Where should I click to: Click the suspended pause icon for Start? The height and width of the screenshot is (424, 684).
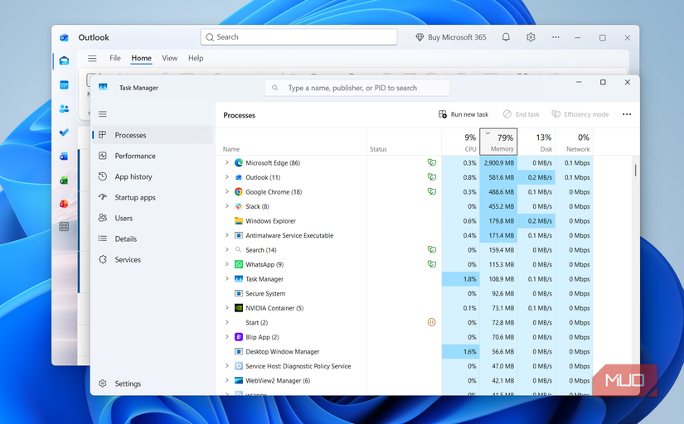click(431, 322)
